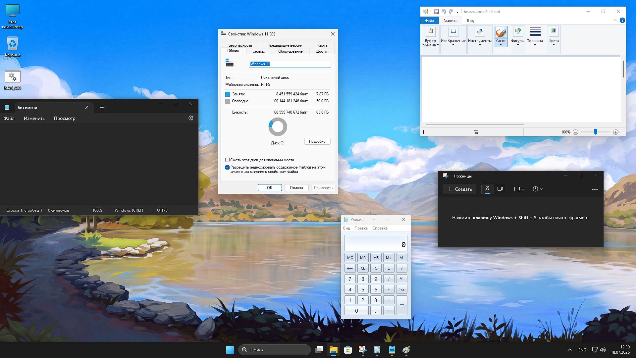Click 'Создать' in Snipping Tool
Screen dimensions: 636x358
tap(459, 189)
